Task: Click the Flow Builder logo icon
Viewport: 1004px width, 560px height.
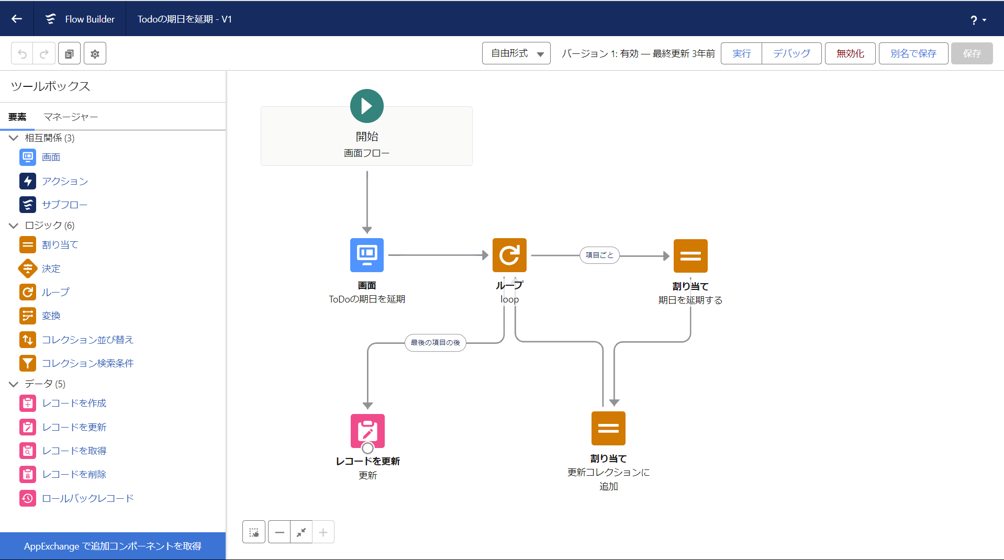Action: click(x=51, y=19)
